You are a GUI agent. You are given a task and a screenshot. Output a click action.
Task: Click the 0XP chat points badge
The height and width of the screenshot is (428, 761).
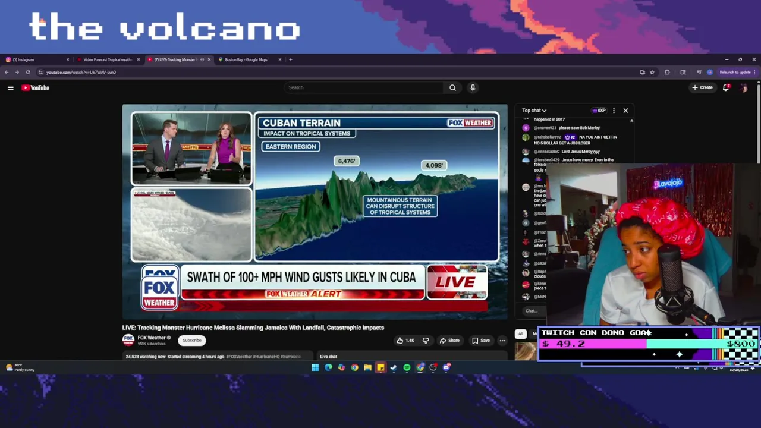(x=599, y=111)
